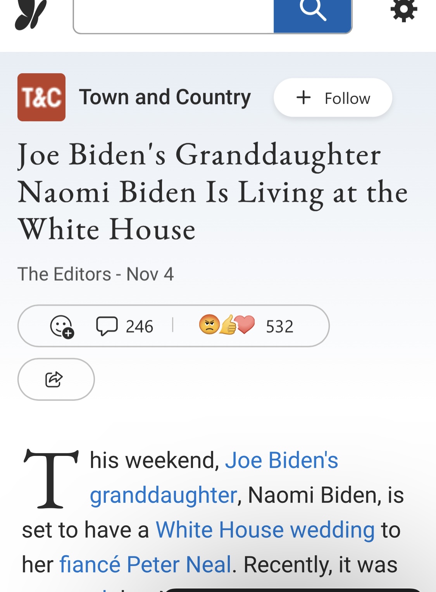436x592 pixels.
Task: Click the angry face reaction emoji
Action: [209, 324]
